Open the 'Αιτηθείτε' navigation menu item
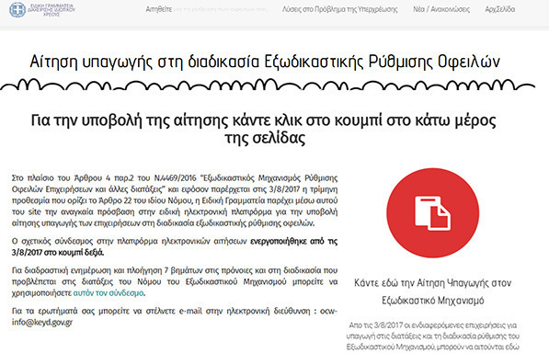The image size is (549, 353). 158,9
